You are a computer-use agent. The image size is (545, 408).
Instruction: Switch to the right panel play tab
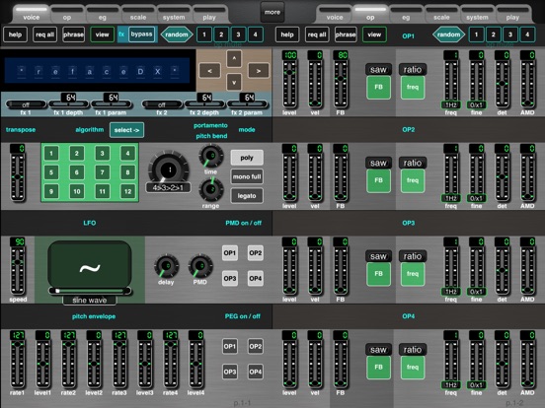[512, 15]
